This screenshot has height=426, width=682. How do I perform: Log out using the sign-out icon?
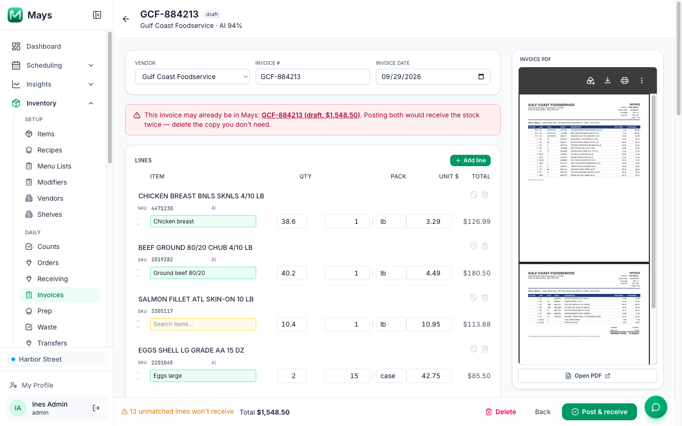pos(96,408)
